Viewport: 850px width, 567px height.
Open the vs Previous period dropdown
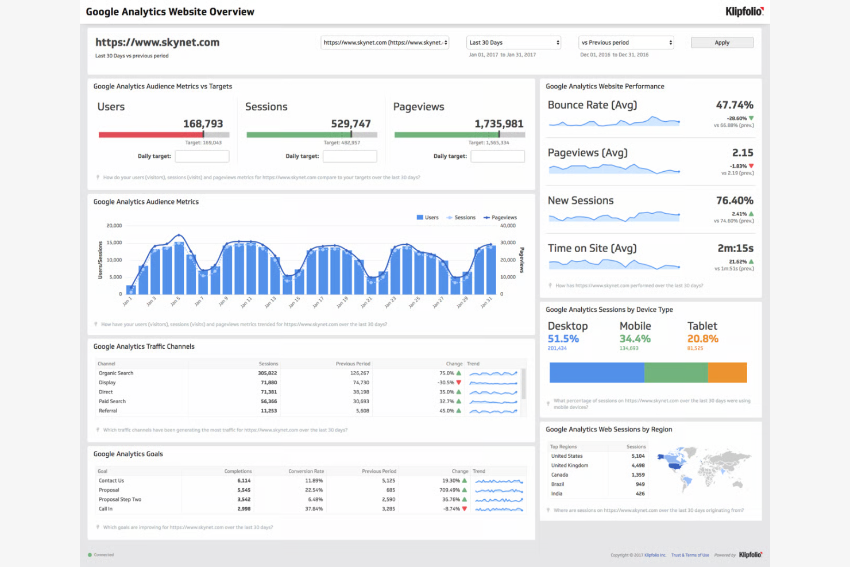626,43
